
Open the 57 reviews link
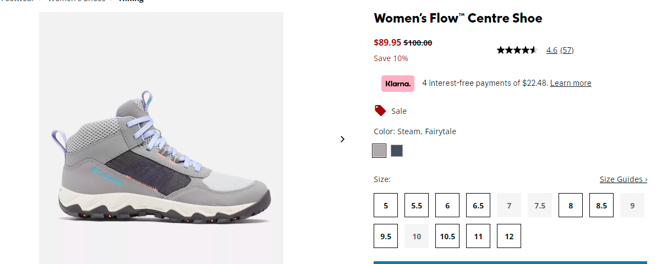click(x=567, y=50)
